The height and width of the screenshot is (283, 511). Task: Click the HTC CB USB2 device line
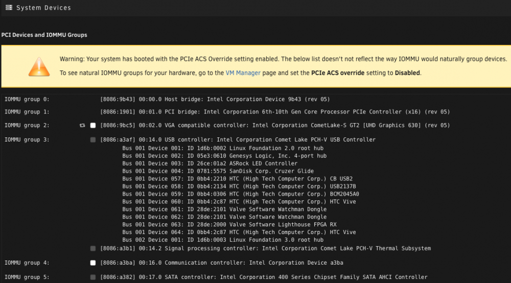coord(237,179)
